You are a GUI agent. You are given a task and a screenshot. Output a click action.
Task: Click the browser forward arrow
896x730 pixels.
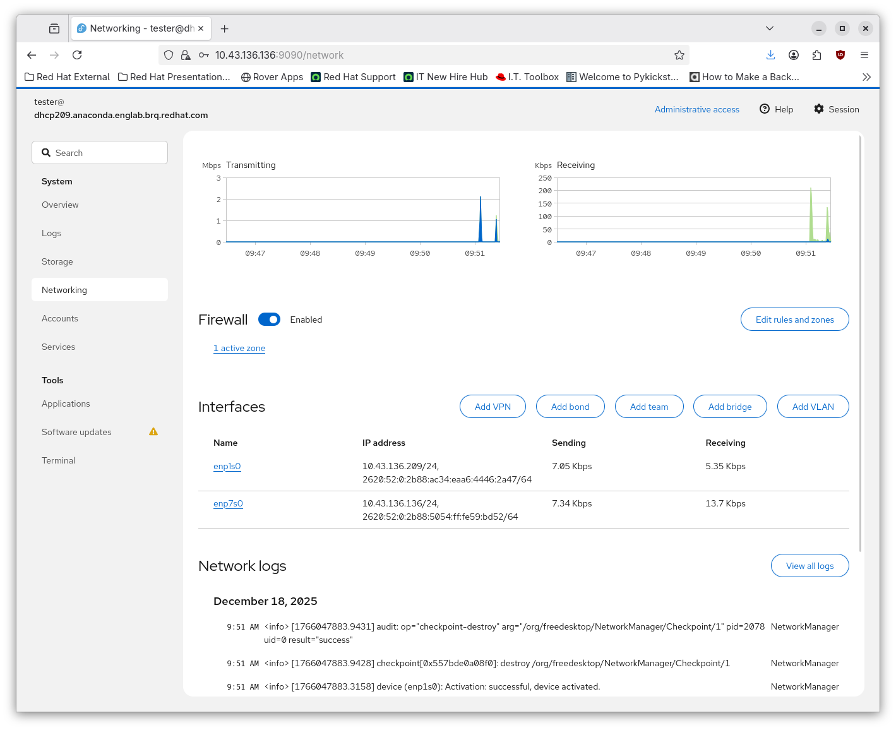[54, 55]
